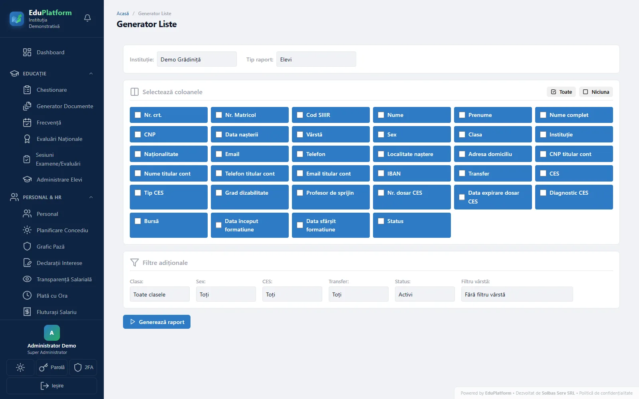Open notifications bell icon

[x=87, y=18]
